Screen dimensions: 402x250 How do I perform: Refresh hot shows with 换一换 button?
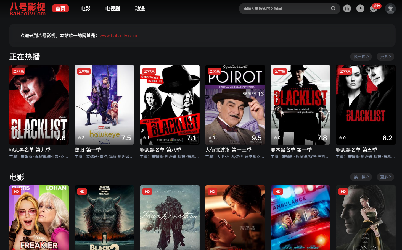pos(361,57)
